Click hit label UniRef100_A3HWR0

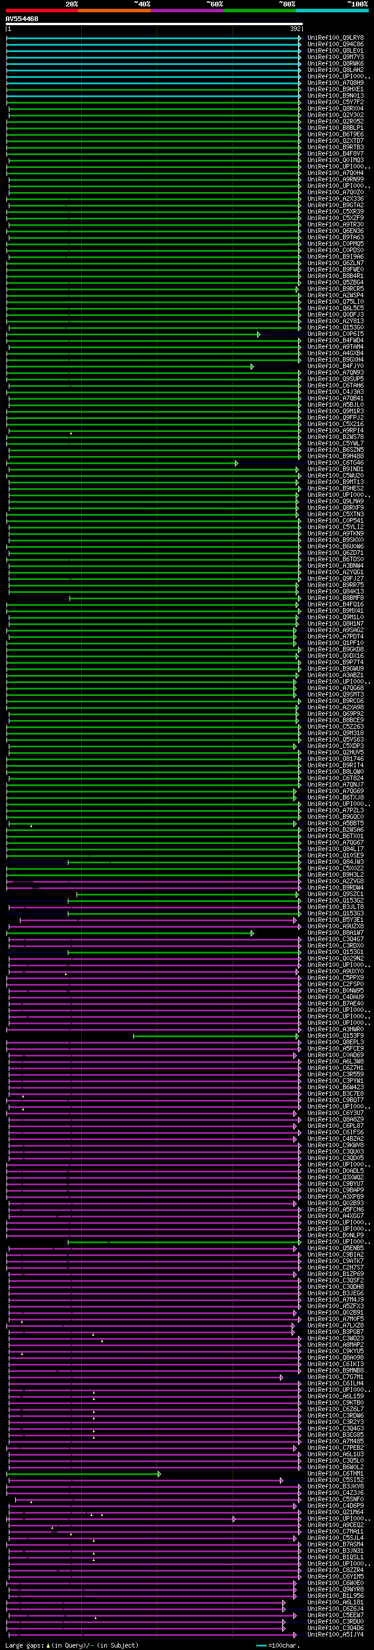pyautogui.click(x=335, y=1030)
